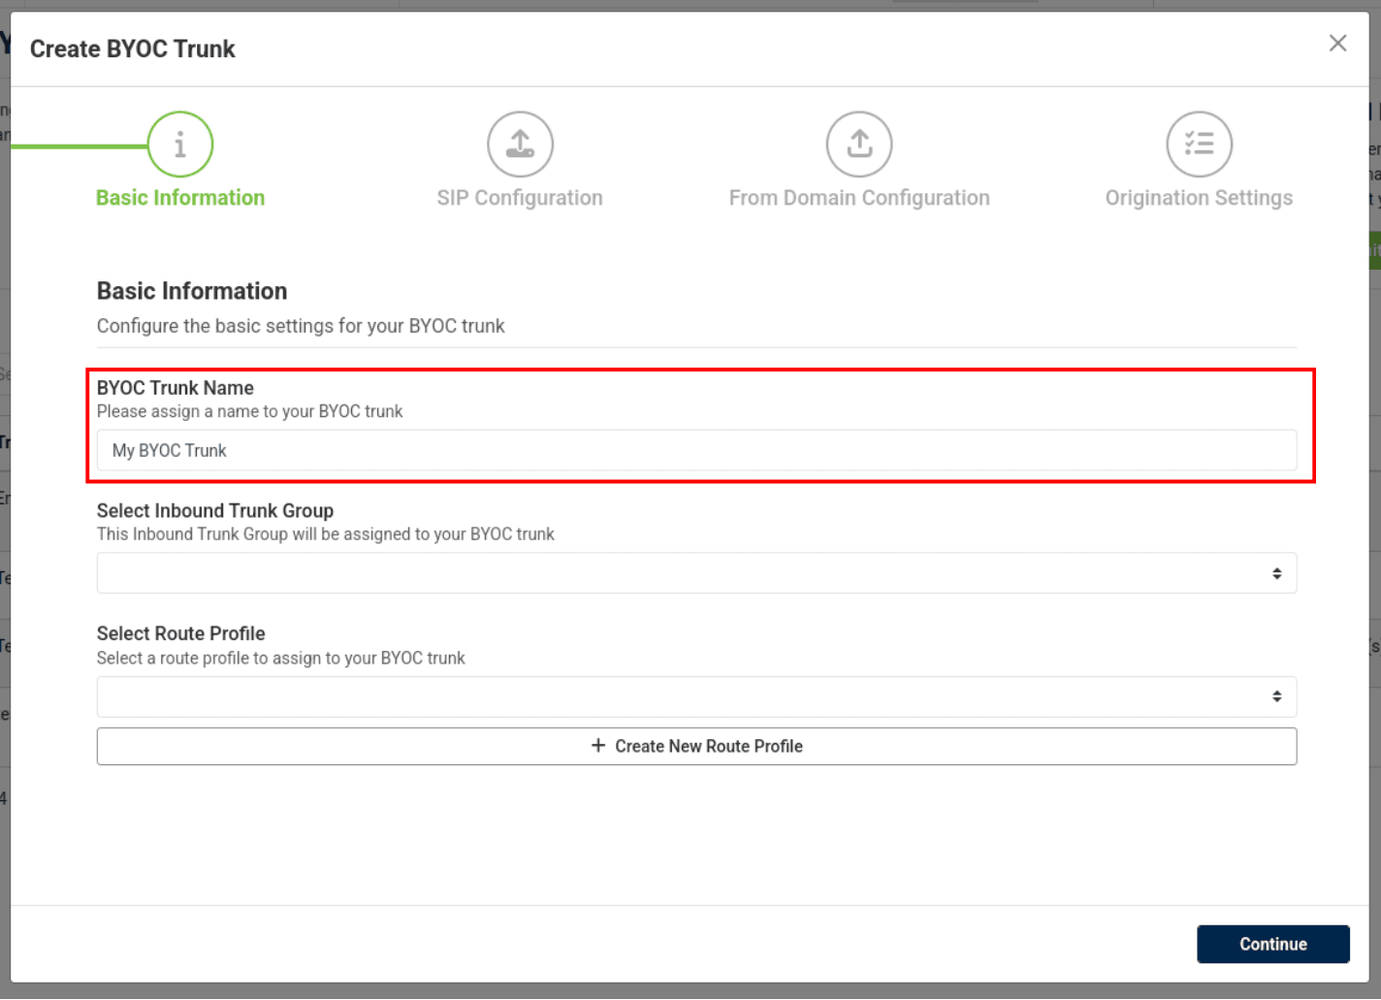Expand the Select Route Profile dropdown
The width and height of the screenshot is (1381, 1000).
696,696
